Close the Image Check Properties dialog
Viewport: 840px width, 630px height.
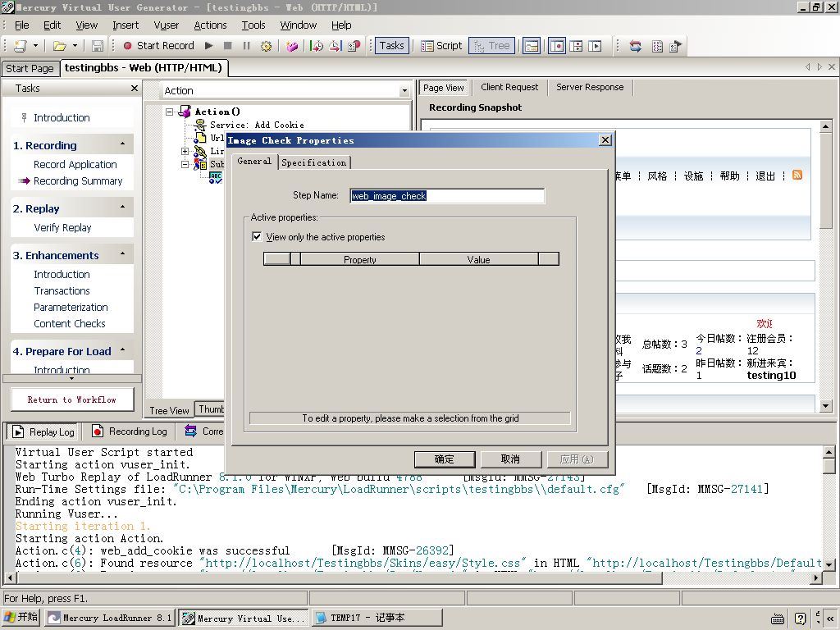pos(605,139)
